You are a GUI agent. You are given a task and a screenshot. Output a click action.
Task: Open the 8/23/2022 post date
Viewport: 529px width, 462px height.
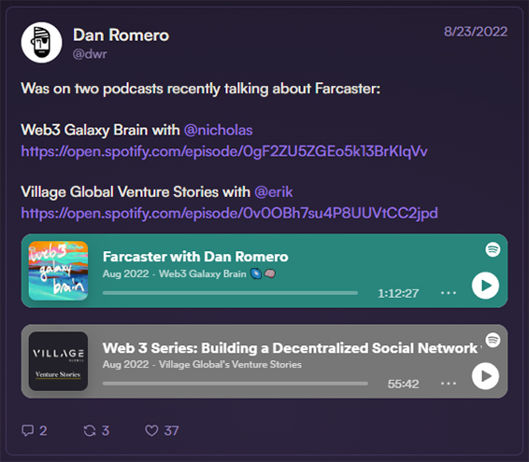coord(476,32)
